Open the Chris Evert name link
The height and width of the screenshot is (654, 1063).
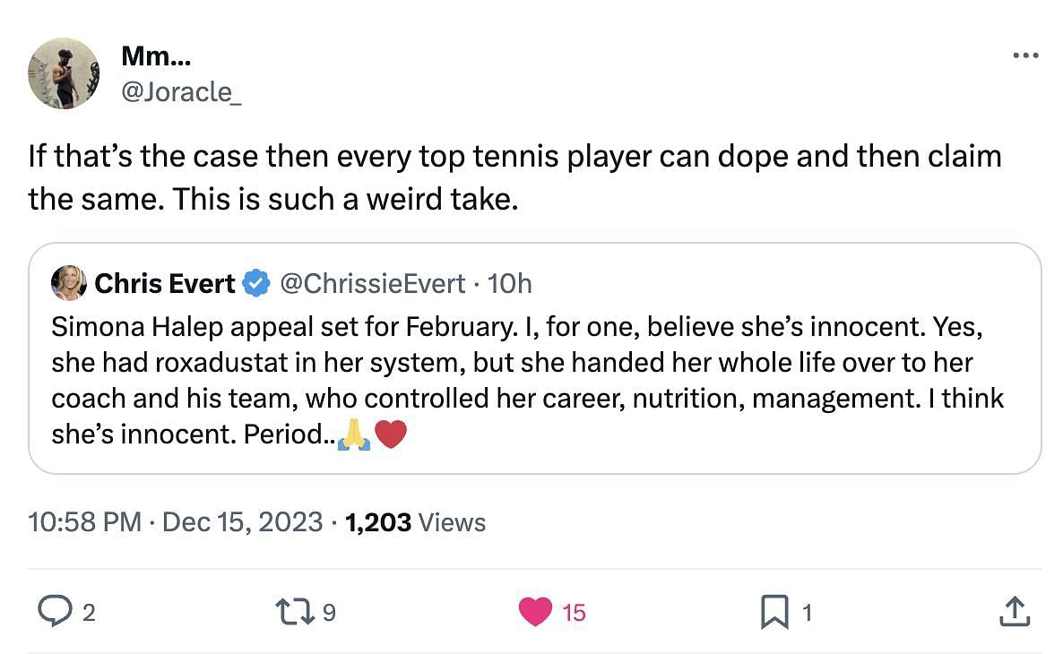164,284
